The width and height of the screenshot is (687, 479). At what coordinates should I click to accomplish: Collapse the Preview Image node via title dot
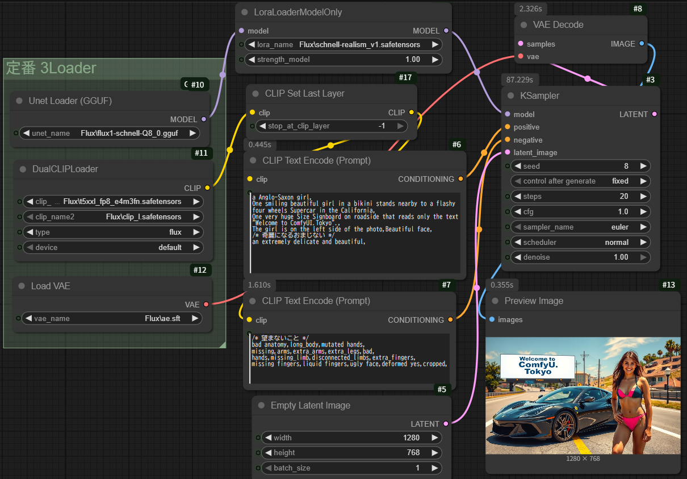494,301
